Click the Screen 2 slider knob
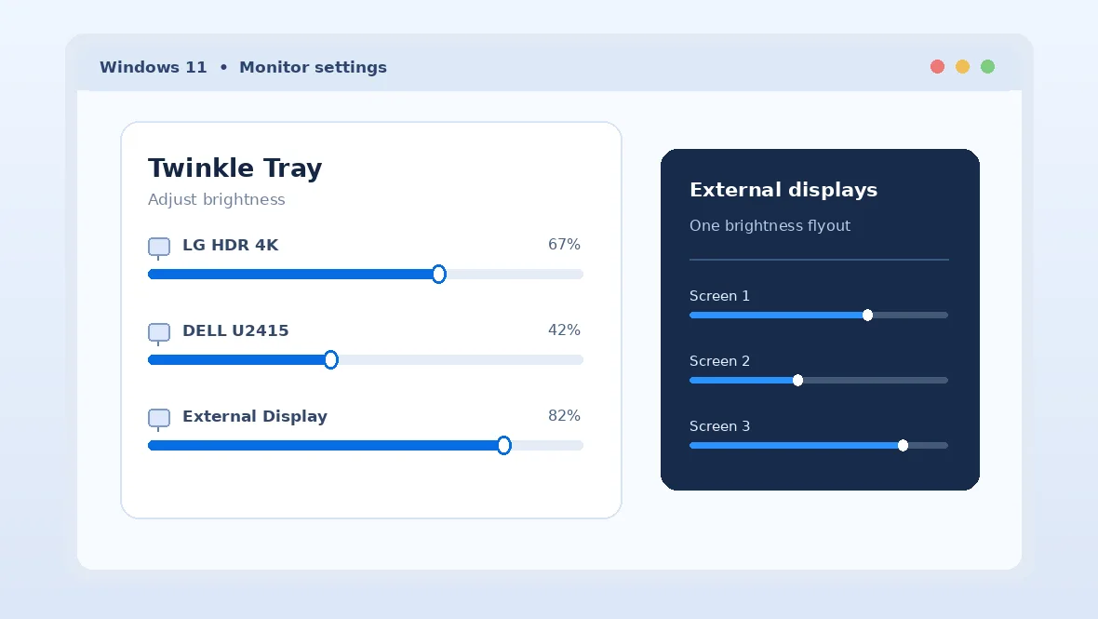The image size is (1098, 619). click(x=797, y=380)
